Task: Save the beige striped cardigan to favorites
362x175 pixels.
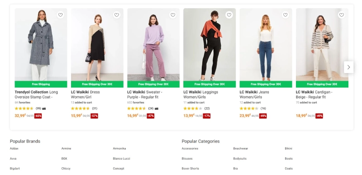Action: tap(342, 15)
